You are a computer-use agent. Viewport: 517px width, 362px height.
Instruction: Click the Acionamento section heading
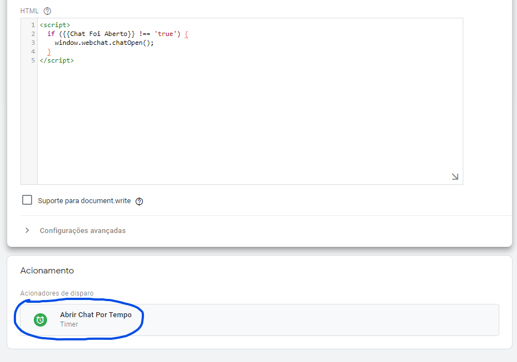(x=47, y=270)
